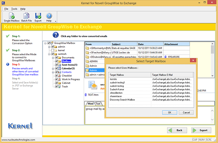Click the bottom Export button
This screenshot has height=143, width=218.
click(x=201, y=130)
